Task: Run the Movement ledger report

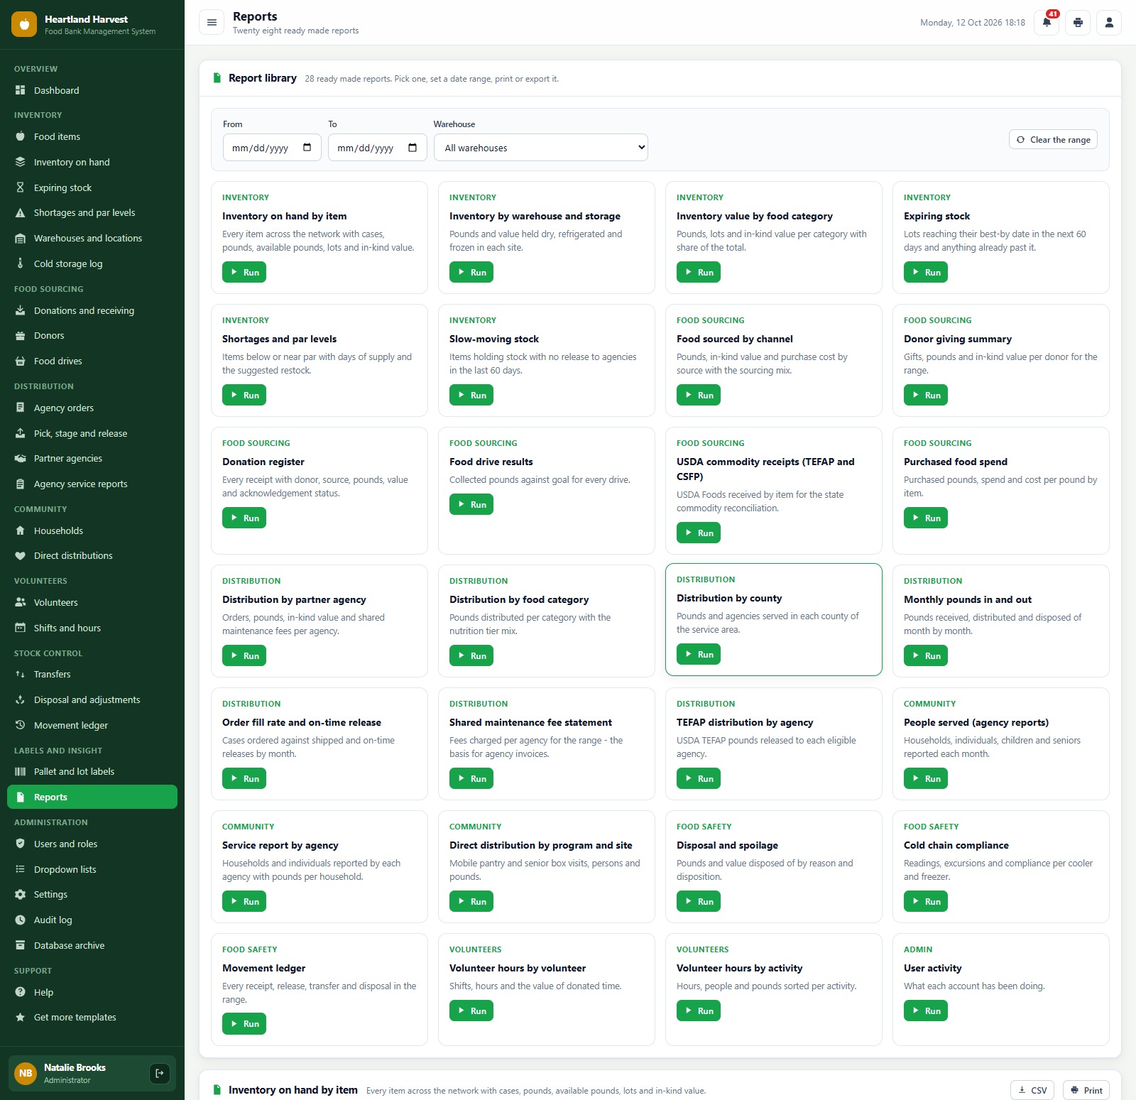Action: (244, 1023)
